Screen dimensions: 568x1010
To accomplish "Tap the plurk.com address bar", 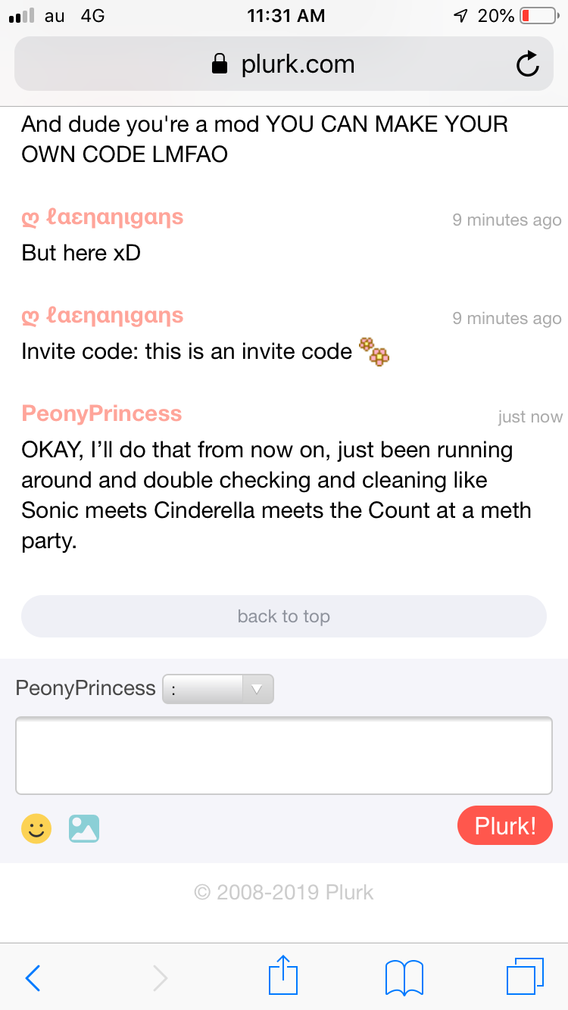I will [x=284, y=64].
